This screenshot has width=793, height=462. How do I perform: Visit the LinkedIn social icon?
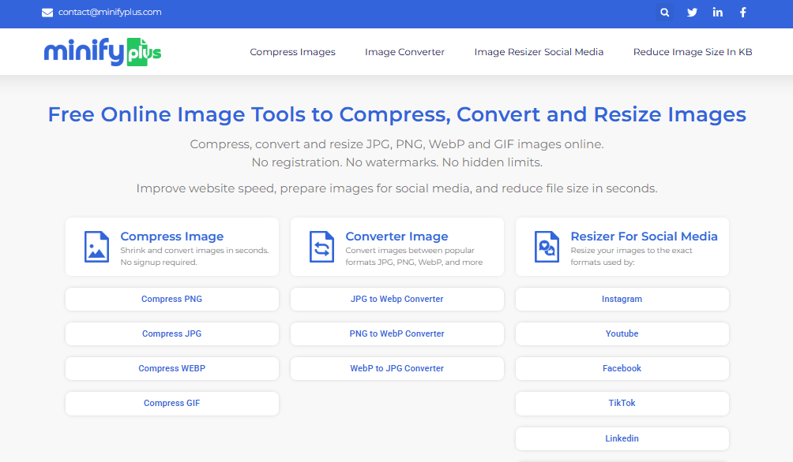click(717, 13)
